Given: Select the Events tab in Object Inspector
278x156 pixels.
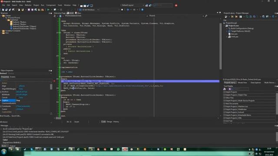Looking at the screenshot, I should [x=13, y=77].
